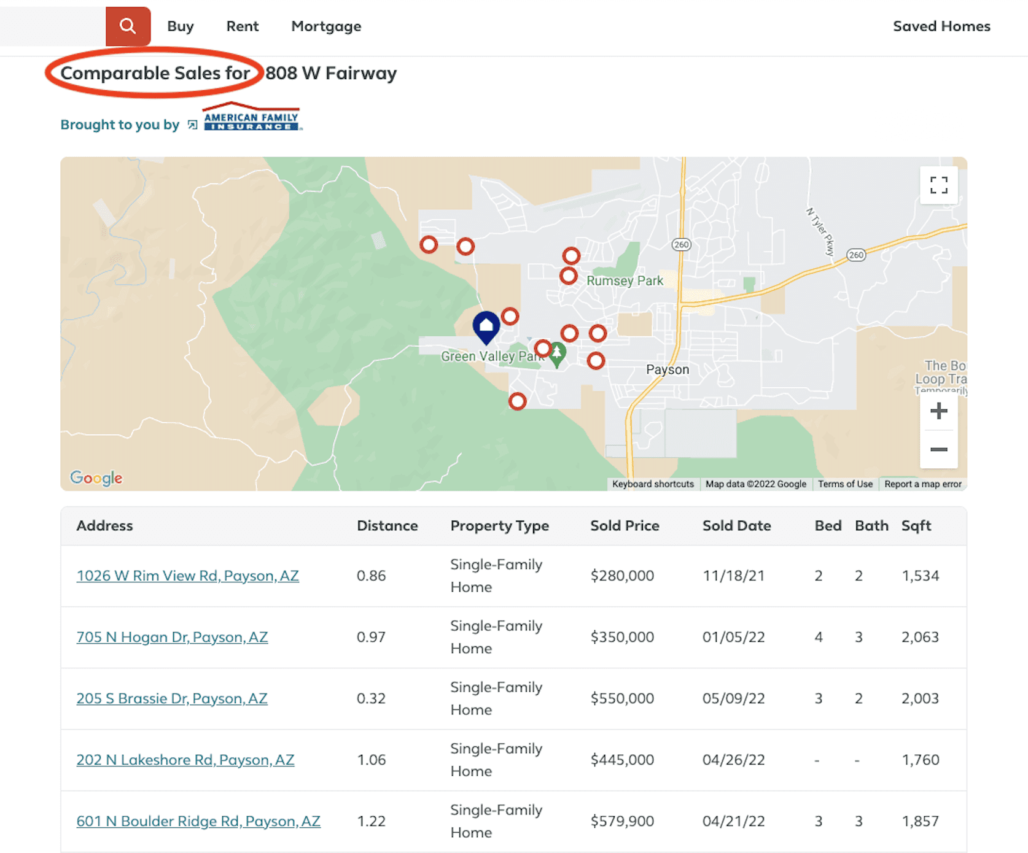The height and width of the screenshot is (853, 1028).
Task: Click the Keyboard shortcuts map button
Action: [x=653, y=484]
